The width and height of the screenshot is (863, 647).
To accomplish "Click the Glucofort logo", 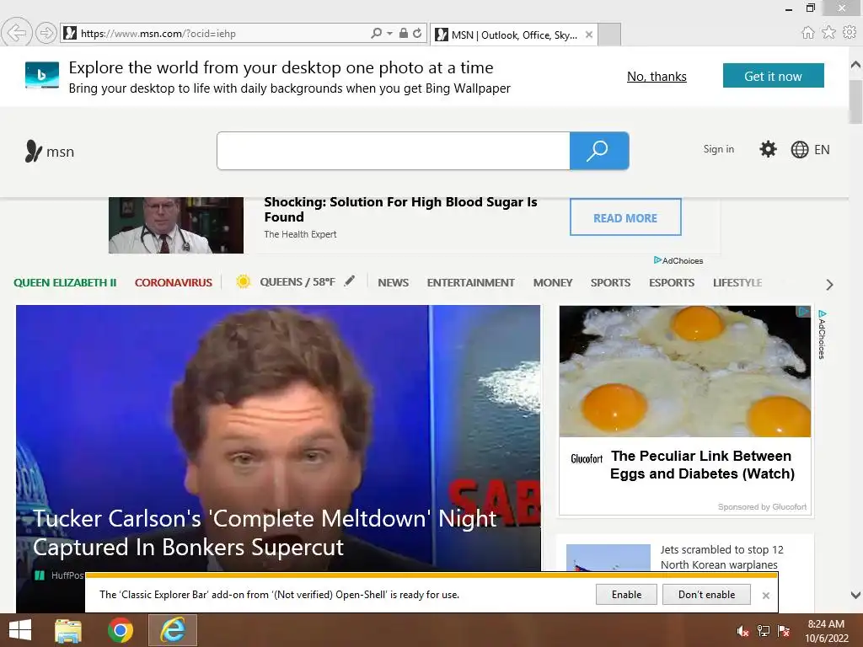I will (587, 458).
